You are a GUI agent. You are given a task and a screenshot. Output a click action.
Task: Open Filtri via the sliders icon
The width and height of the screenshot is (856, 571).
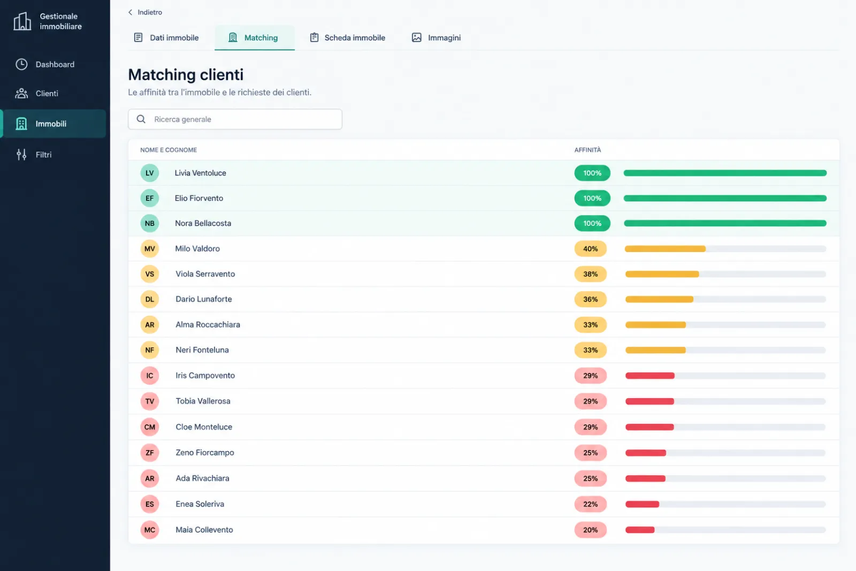21,155
